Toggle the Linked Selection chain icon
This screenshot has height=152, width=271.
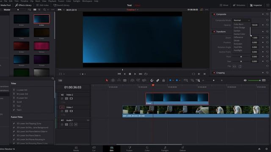158,80
